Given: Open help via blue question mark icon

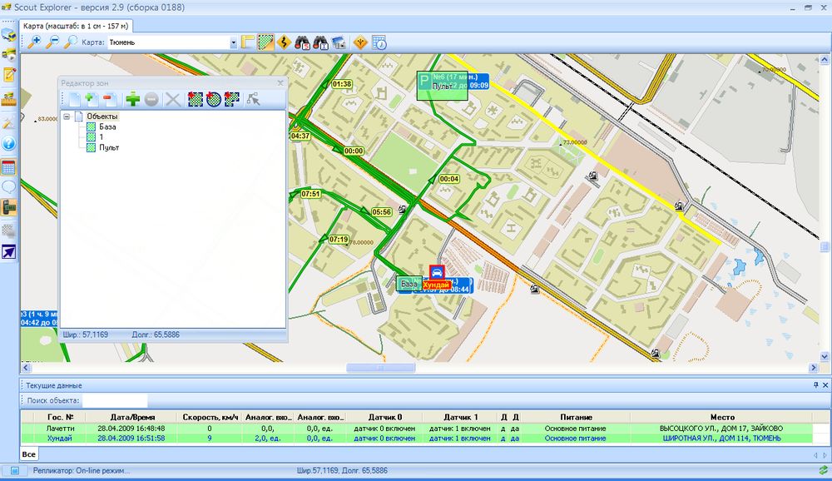Looking at the screenshot, I should click(9, 143).
